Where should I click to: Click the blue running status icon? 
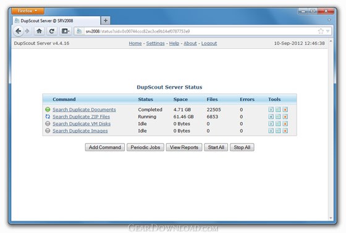(x=48, y=116)
